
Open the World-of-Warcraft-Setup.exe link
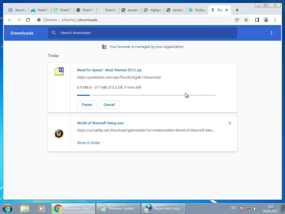coord(100,123)
